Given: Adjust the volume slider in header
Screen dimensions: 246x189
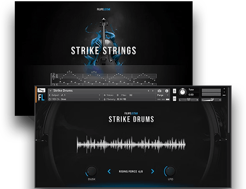Looking at the screenshot, I should 212,100.
